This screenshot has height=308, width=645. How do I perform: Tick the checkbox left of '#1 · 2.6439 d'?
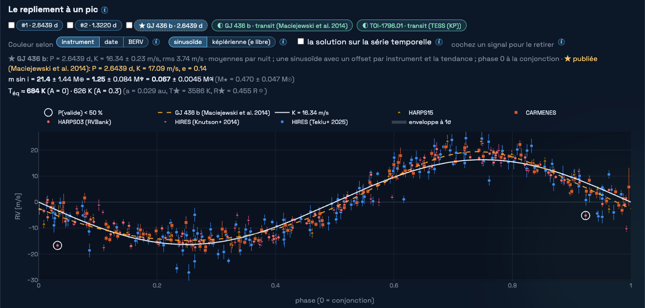(11, 25)
